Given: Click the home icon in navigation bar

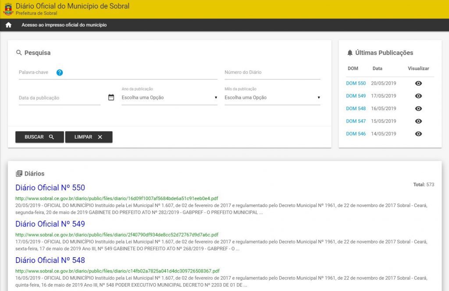Looking at the screenshot, I should 8,25.
